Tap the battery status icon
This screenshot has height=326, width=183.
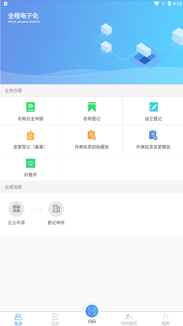coord(169,4)
